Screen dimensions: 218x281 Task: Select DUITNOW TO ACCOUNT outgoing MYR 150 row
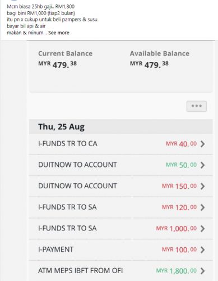(x=120, y=186)
